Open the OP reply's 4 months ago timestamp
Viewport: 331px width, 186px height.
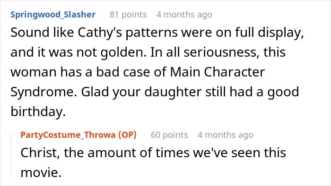pyautogui.click(x=225, y=135)
